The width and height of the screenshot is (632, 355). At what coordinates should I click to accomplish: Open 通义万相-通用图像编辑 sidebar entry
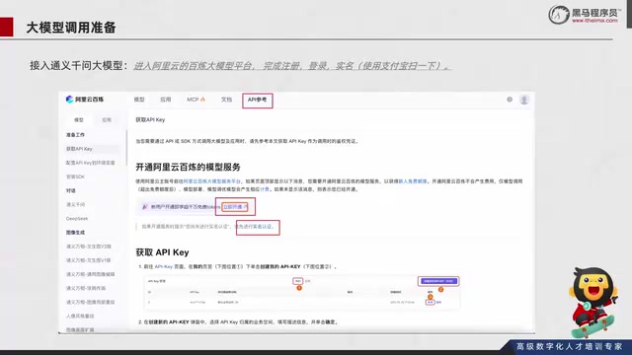[90, 274]
